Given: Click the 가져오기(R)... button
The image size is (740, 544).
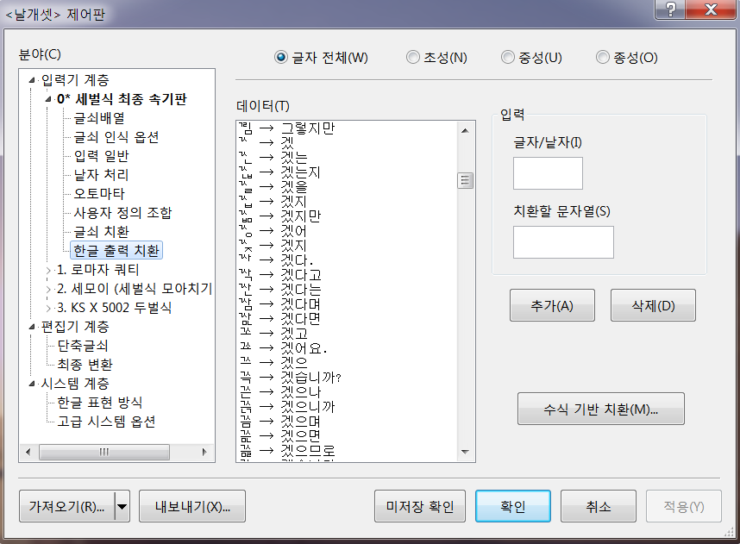Looking at the screenshot, I should [67, 506].
